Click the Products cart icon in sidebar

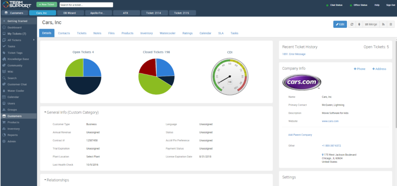(4, 122)
